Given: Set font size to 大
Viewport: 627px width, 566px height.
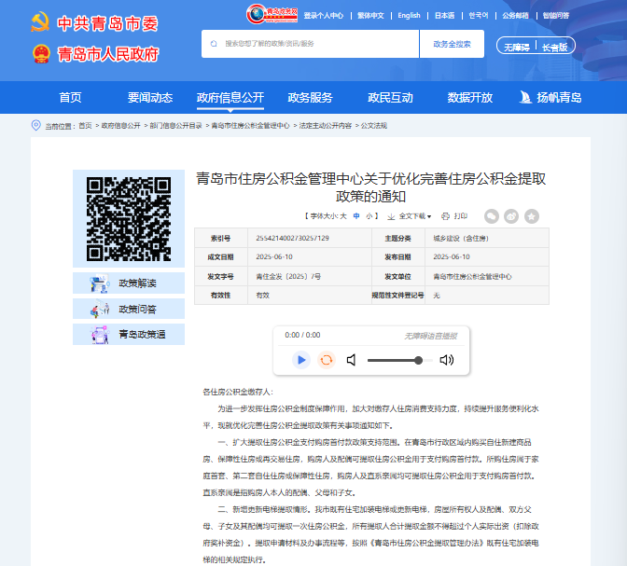Looking at the screenshot, I should click(342, 215).
